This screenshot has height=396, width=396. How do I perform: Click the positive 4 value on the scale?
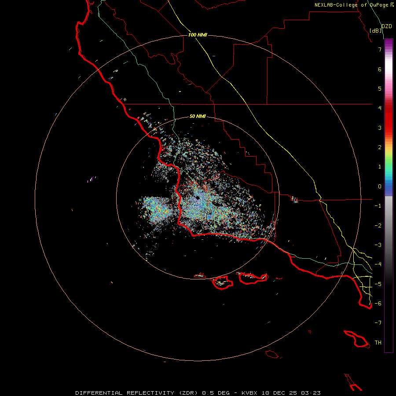coord(380,108)
